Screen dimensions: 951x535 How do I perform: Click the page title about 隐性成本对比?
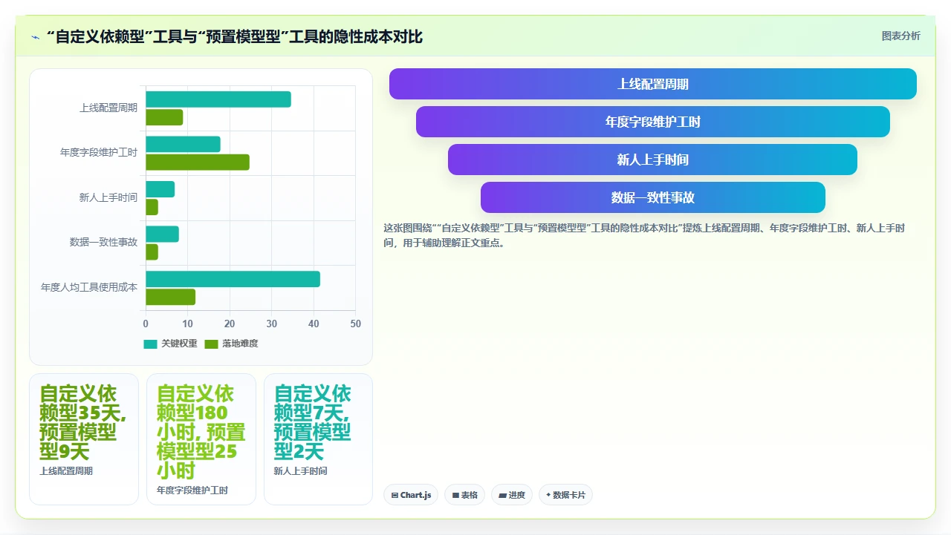(x=235, y=36)
